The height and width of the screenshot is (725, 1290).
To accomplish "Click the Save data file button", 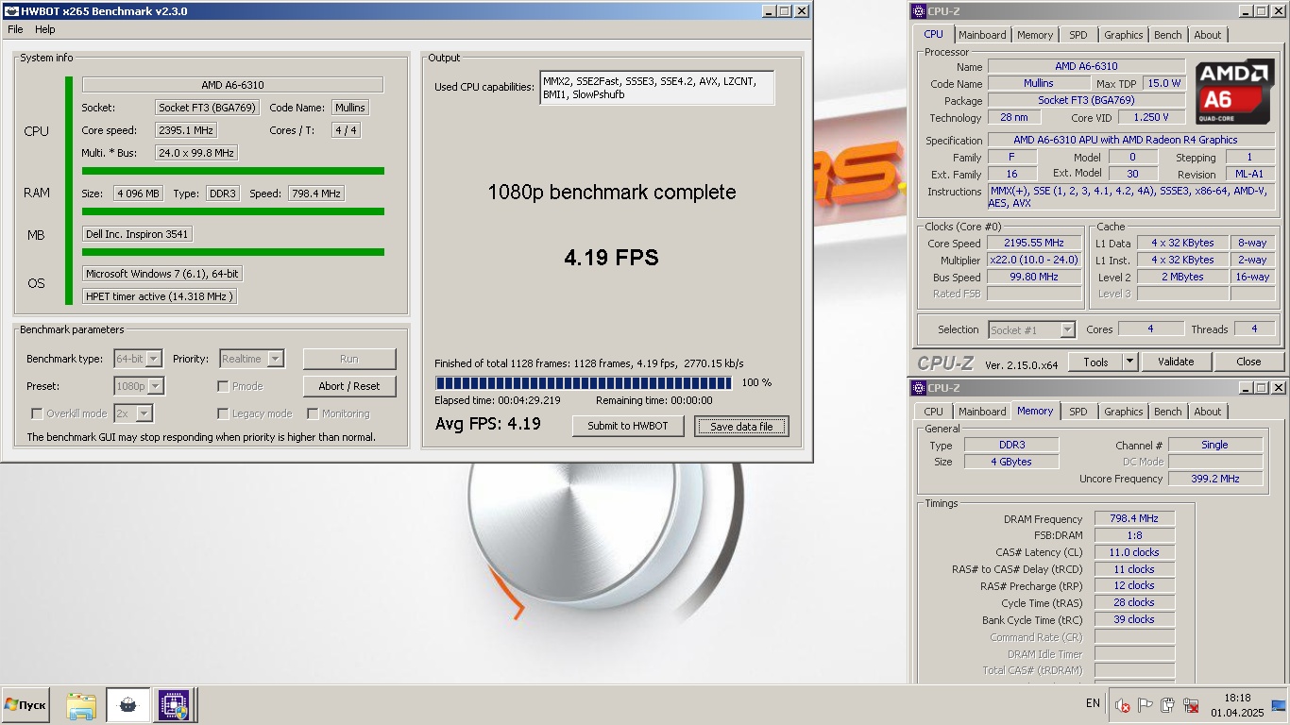I will [x=741, y=426].
